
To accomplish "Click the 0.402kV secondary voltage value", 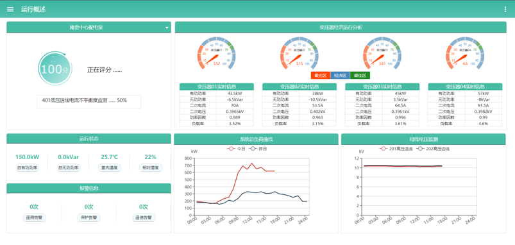I will [317, 112].
